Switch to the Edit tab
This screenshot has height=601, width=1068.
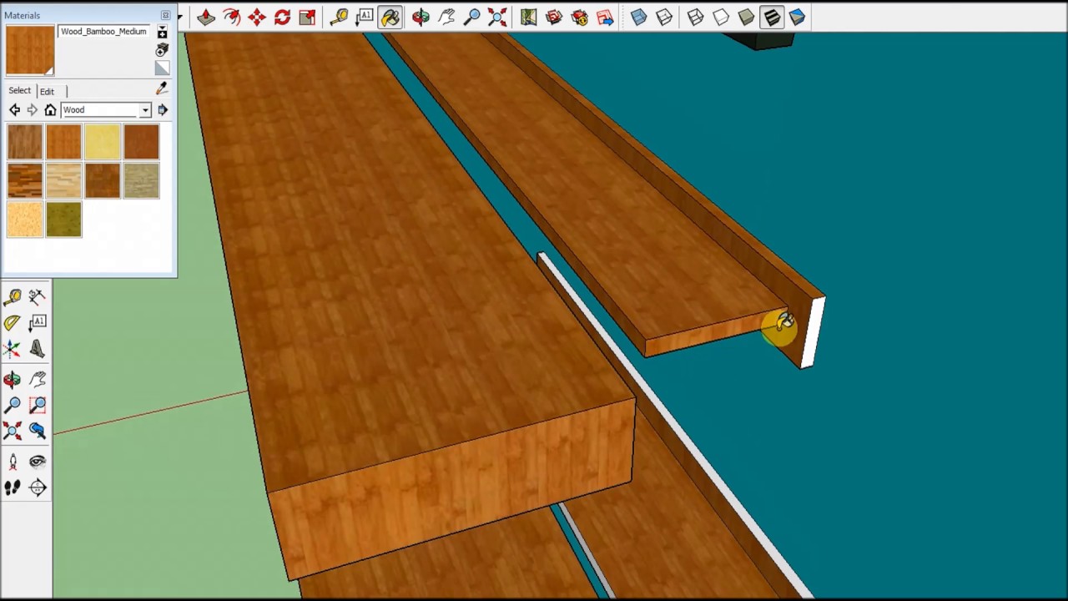tap(47, 91)
